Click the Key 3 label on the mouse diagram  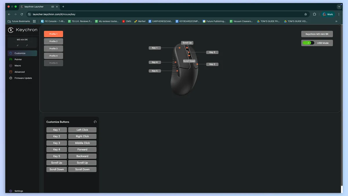tap(212, 52)
